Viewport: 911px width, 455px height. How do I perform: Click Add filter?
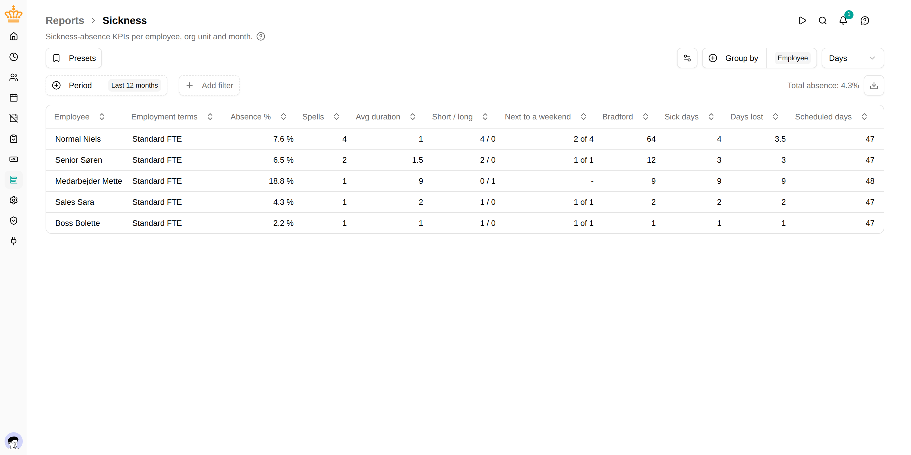pyautogui.click(x=209, y=86)
